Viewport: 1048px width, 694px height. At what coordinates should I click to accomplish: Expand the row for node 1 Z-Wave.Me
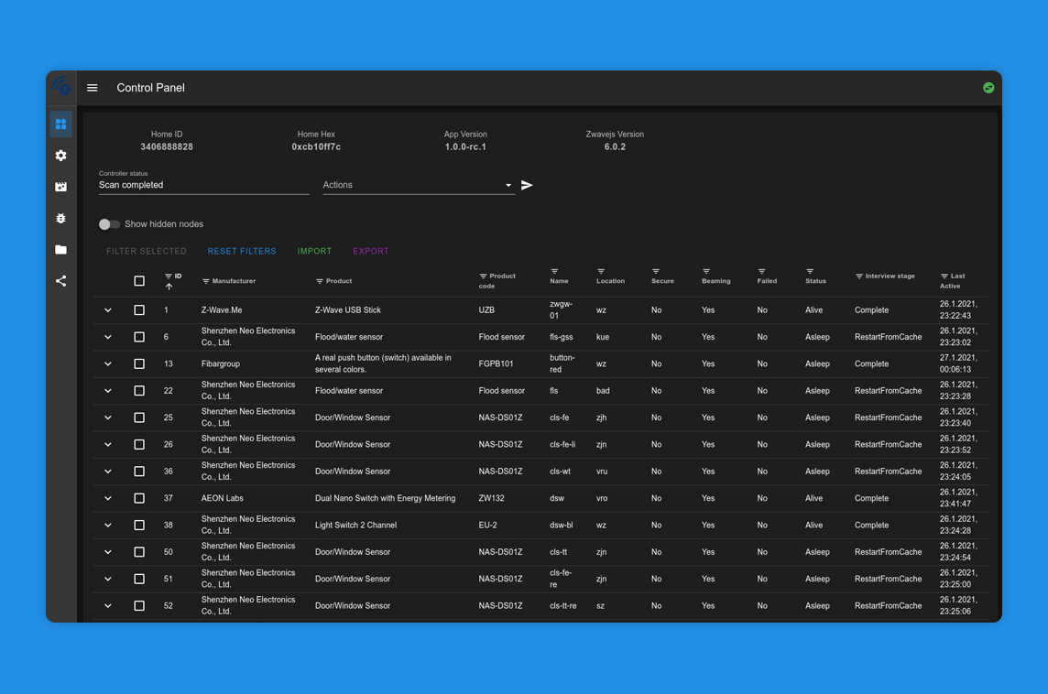pos(107,310)
